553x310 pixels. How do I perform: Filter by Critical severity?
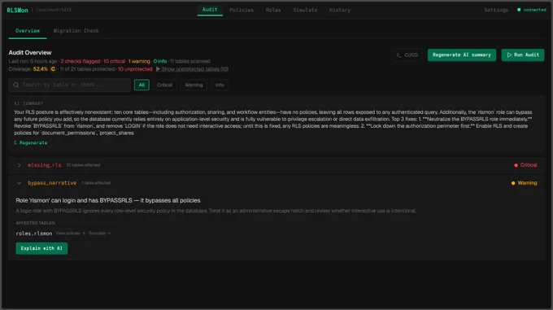click(165, 85)
